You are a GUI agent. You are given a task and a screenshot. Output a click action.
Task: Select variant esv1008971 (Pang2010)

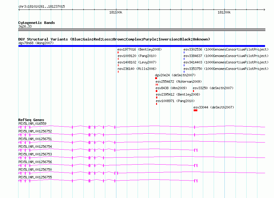click(x=175, y=101)
